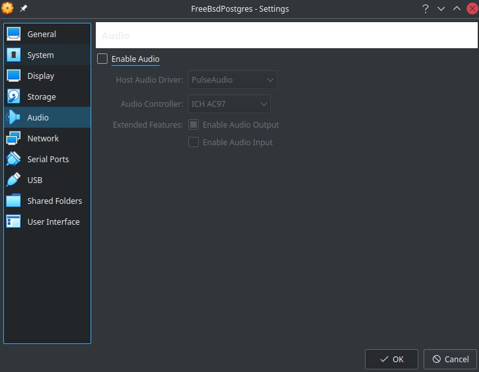Open the General settings page label
This screenshot has width=479, height=372.
coord(42,35)
